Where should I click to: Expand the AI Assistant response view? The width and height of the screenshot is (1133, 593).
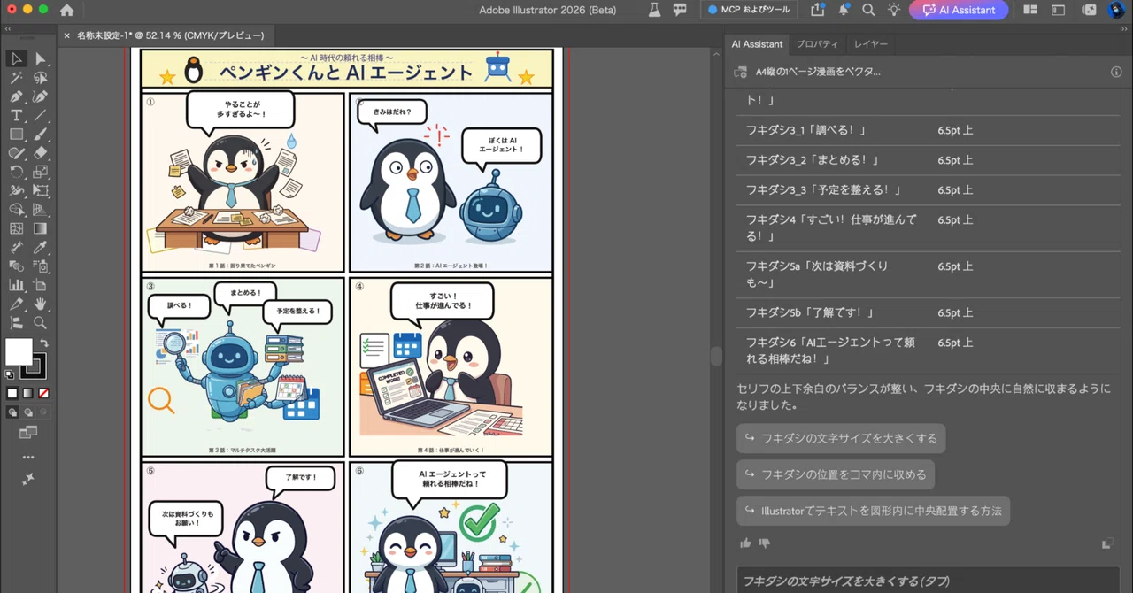coord(1107,543)
